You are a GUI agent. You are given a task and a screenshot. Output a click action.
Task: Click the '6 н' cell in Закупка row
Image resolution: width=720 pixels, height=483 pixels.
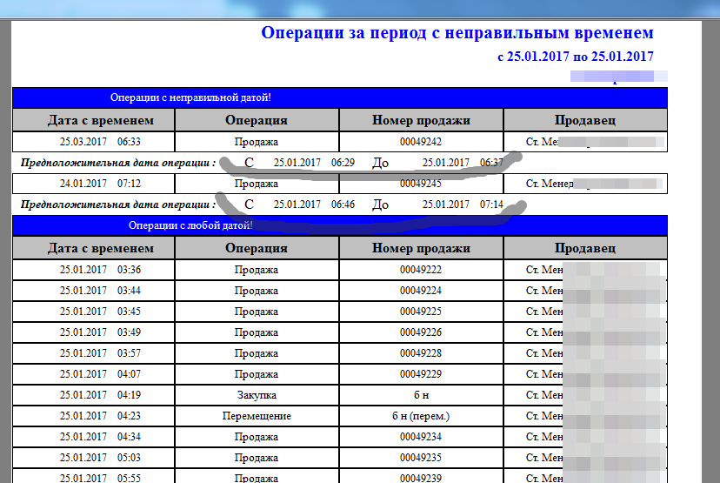coord(421,395)
